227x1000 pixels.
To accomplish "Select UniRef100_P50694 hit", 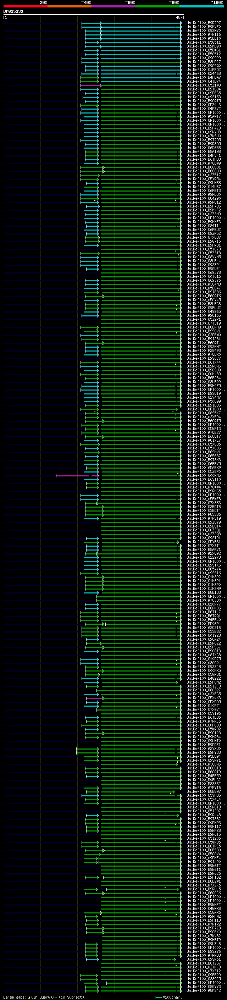I will (204, 624).
